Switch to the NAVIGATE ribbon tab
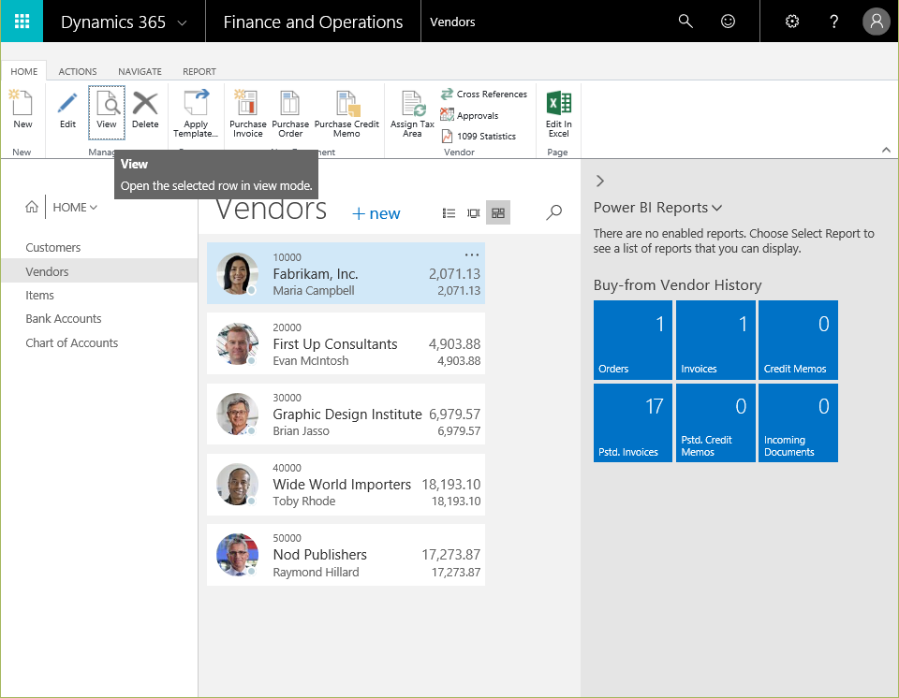The width and height of the screenshot is (899, 698). pos(140,72)
